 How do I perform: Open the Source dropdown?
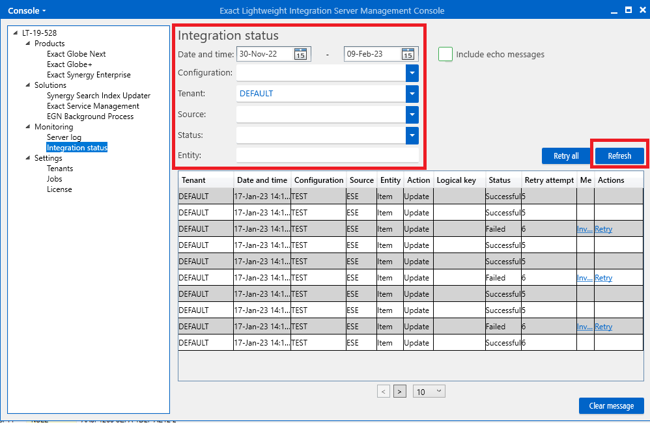(x=412, y=115)
